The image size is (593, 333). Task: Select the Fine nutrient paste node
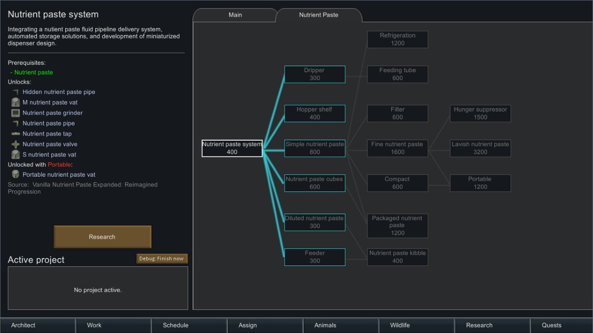click(x=397, y=148)
